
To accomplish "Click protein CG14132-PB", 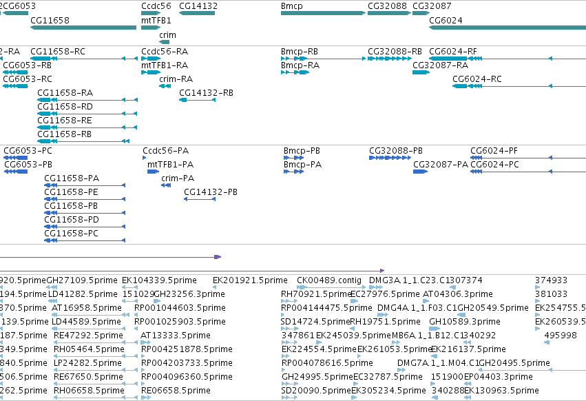I will [x=211, y=192].
